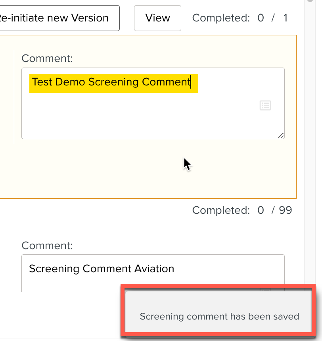Click the textarea resize handle
Image resolution: width=322 pixels, height=341 pixels.
click(x=281, y=136)
